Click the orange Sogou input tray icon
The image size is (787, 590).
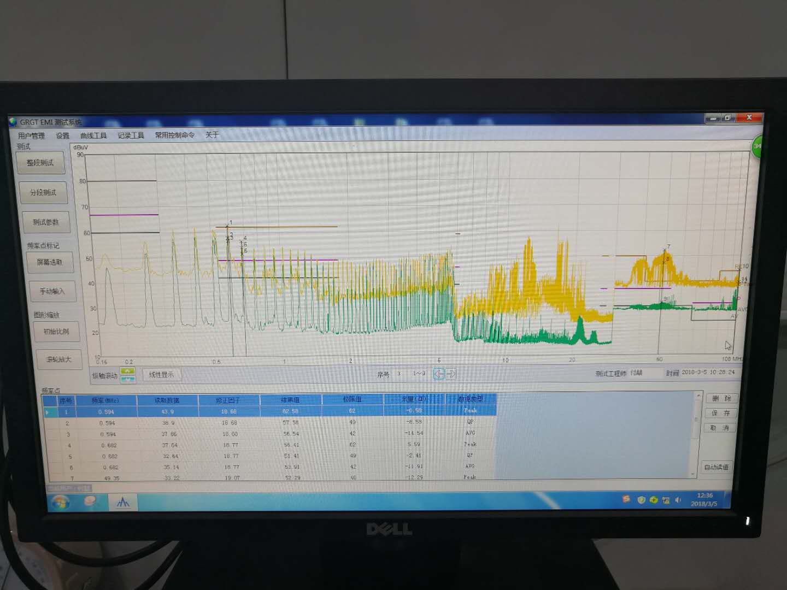click(627, 499)
